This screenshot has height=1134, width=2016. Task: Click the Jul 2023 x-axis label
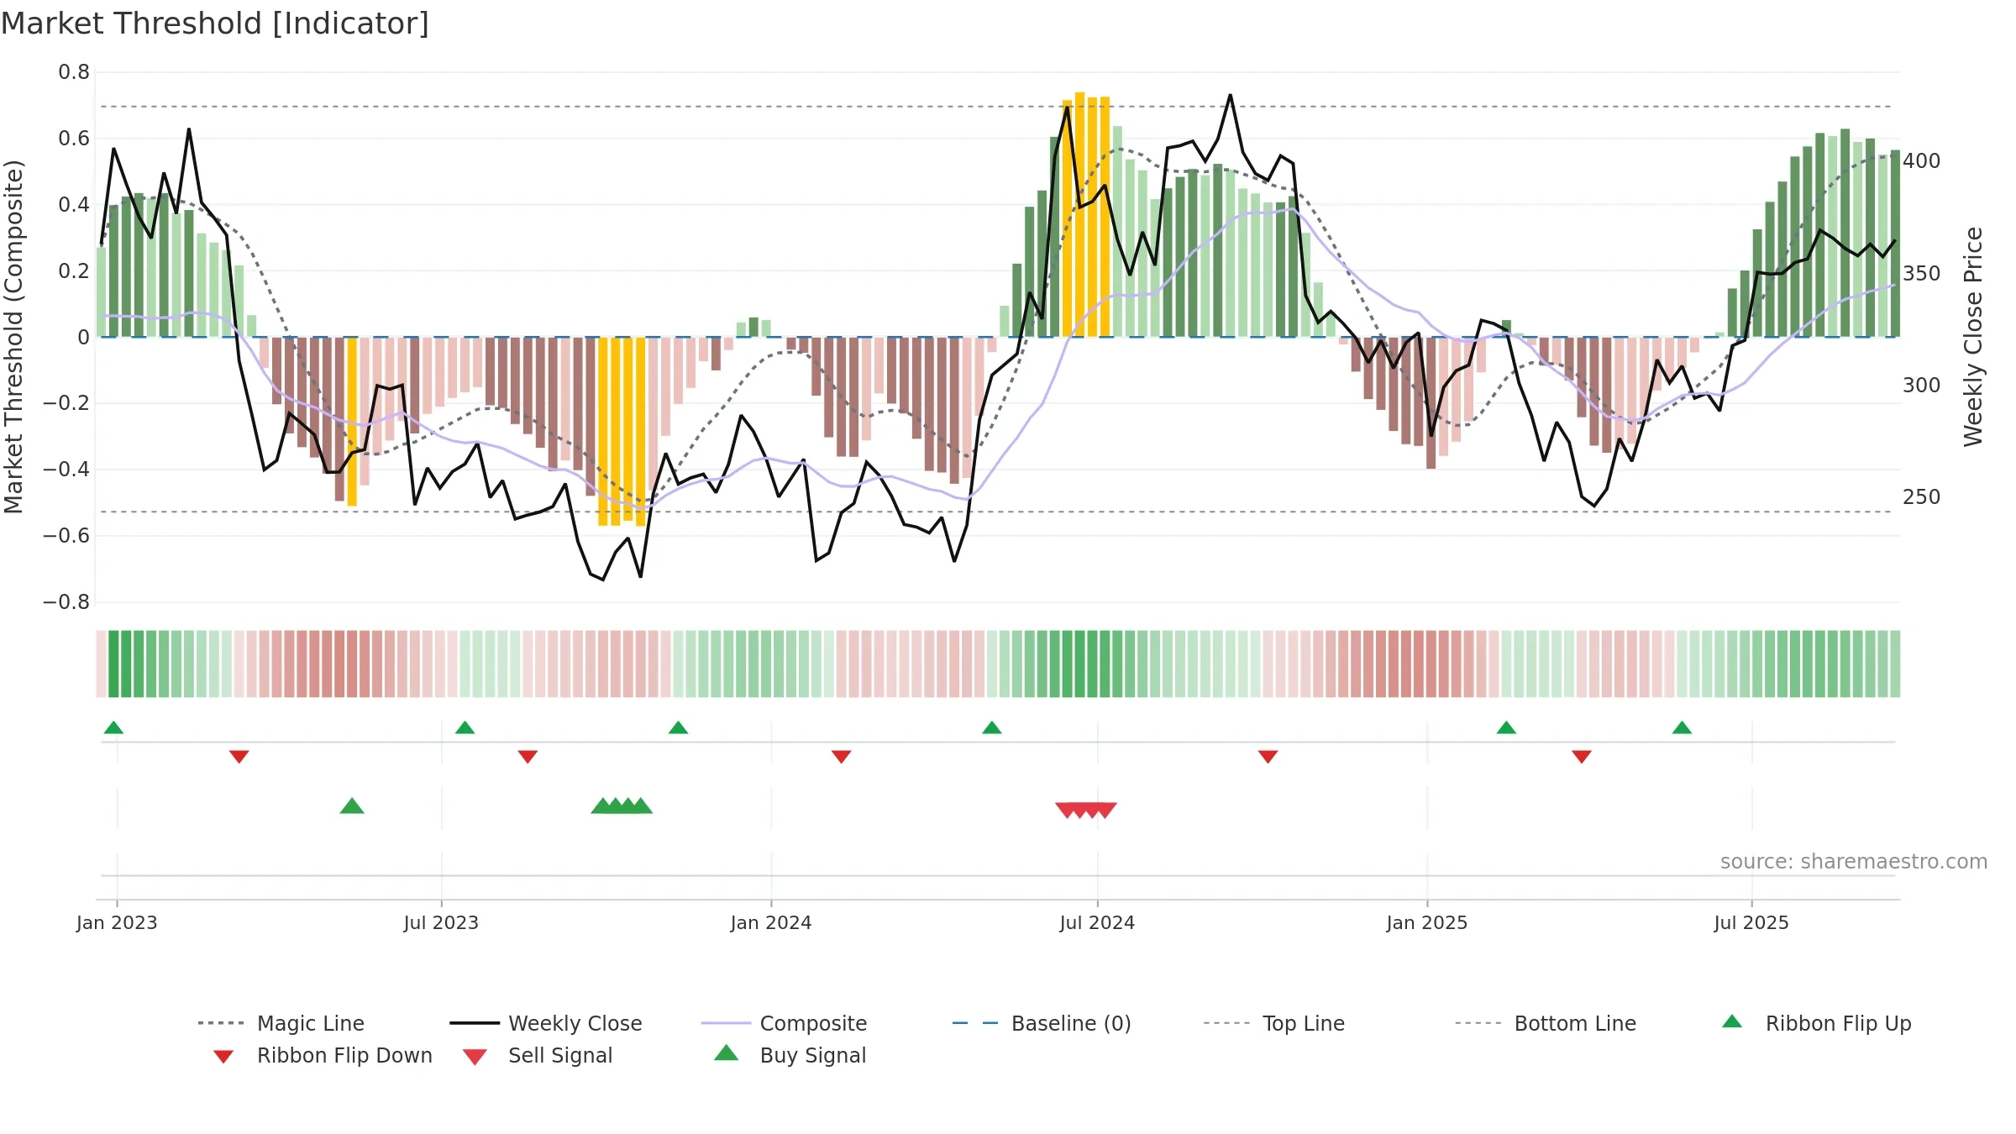[x=441, y=923]
